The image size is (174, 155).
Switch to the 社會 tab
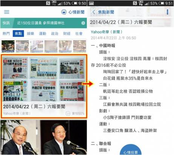pyautogui.click(x=79, y=34)
